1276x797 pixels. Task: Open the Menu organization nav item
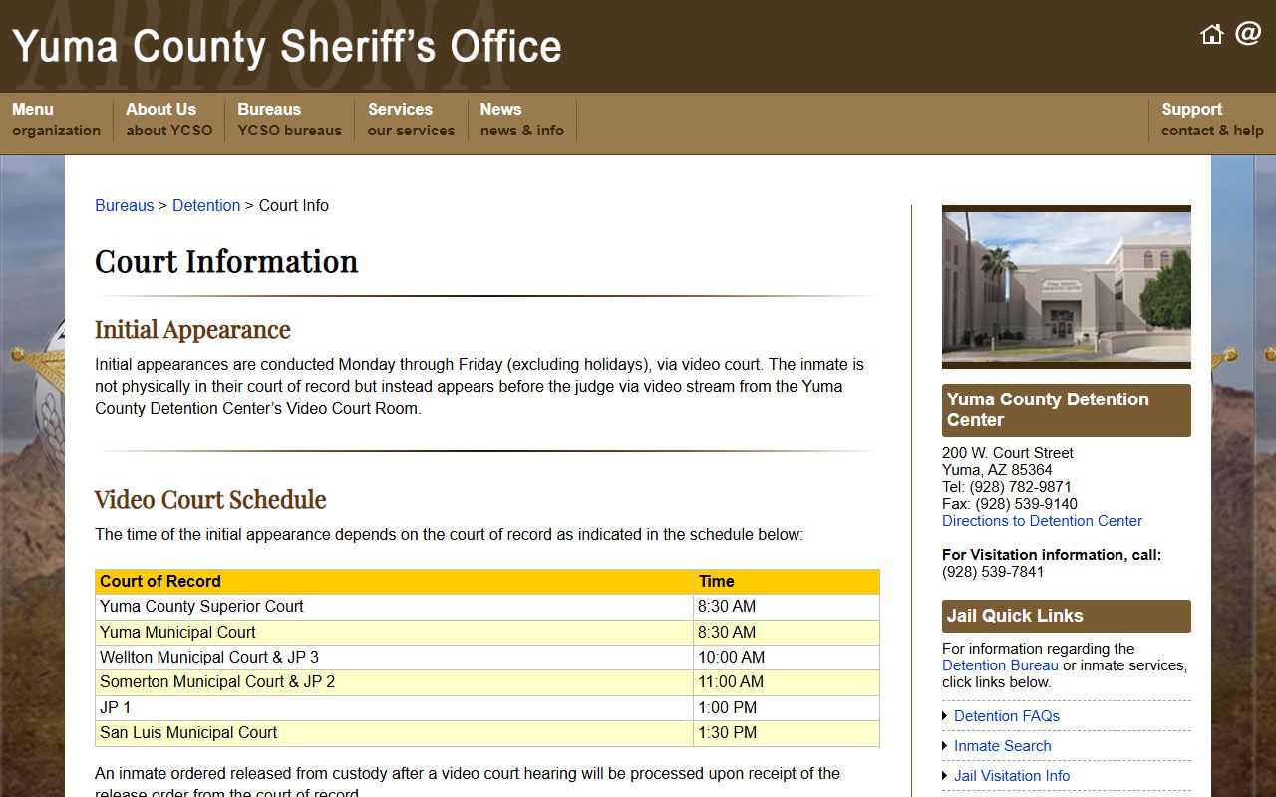pyautogui.click(x=56, y=120)
